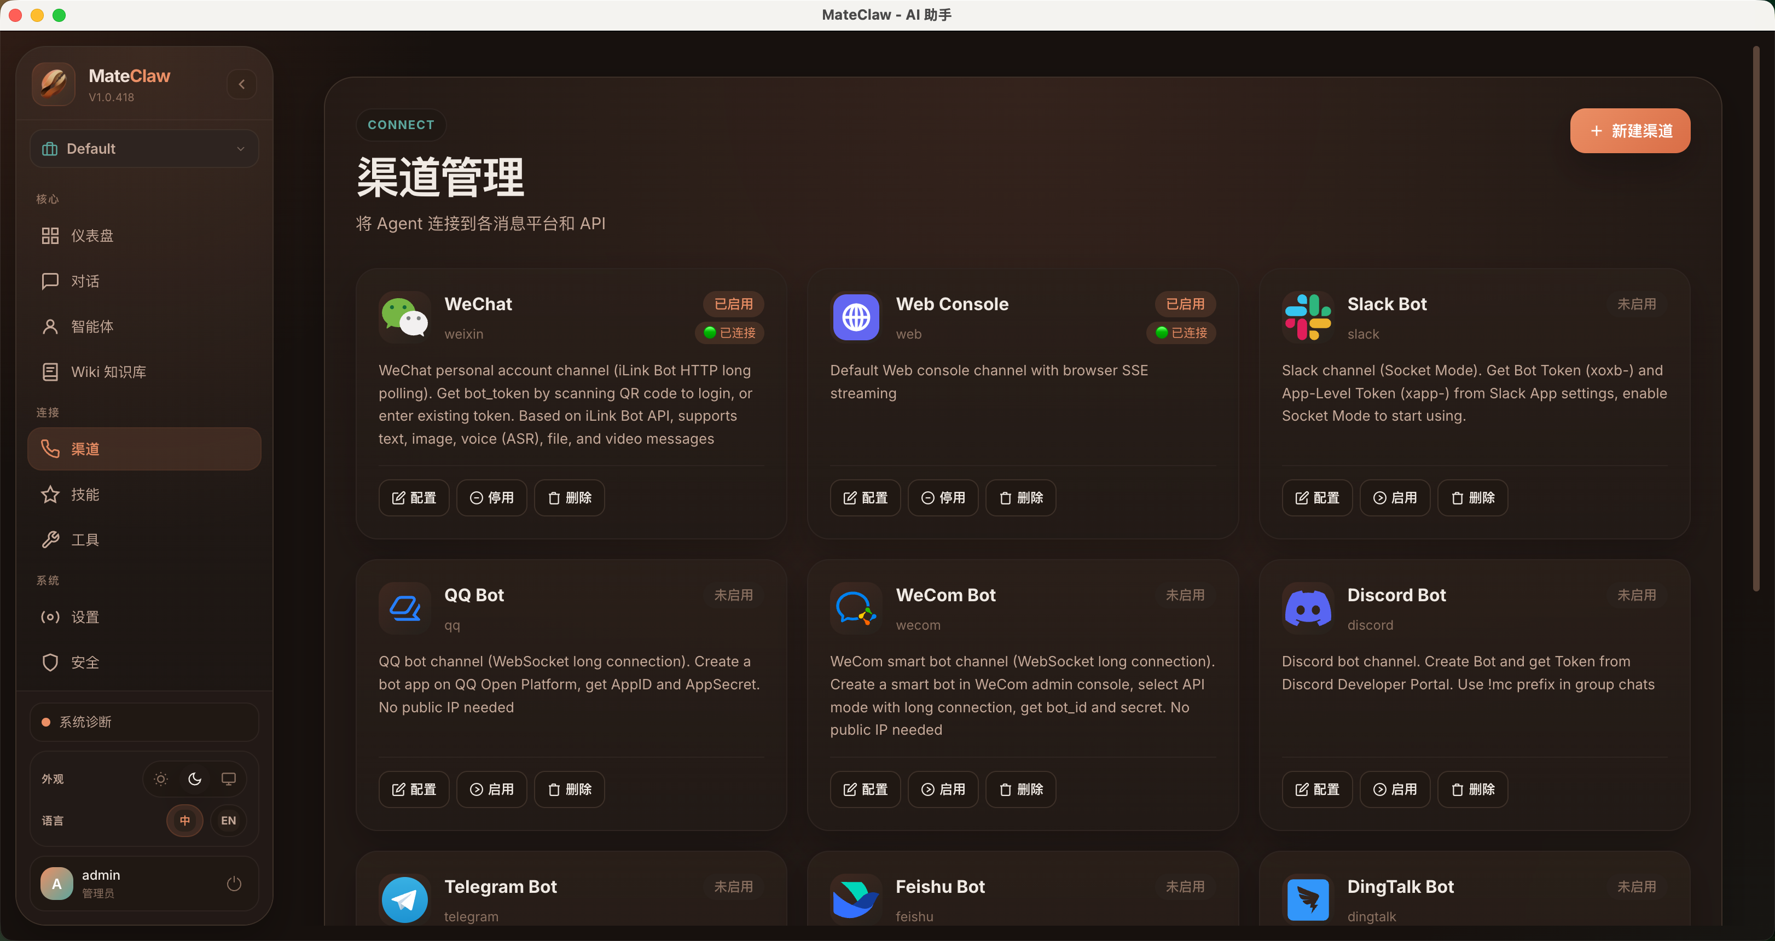Click the Web Console globe icon
1775x941 pixels.
click(x=855, y=317)
